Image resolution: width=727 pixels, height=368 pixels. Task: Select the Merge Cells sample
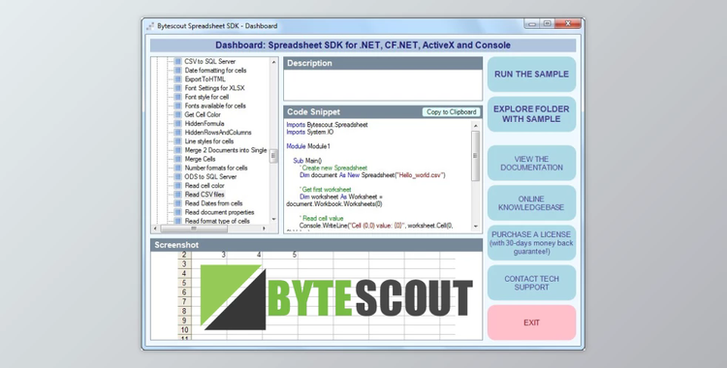click(201, 159)
